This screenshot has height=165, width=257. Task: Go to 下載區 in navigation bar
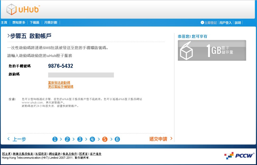pyautogui.click(x=34, y=23)
